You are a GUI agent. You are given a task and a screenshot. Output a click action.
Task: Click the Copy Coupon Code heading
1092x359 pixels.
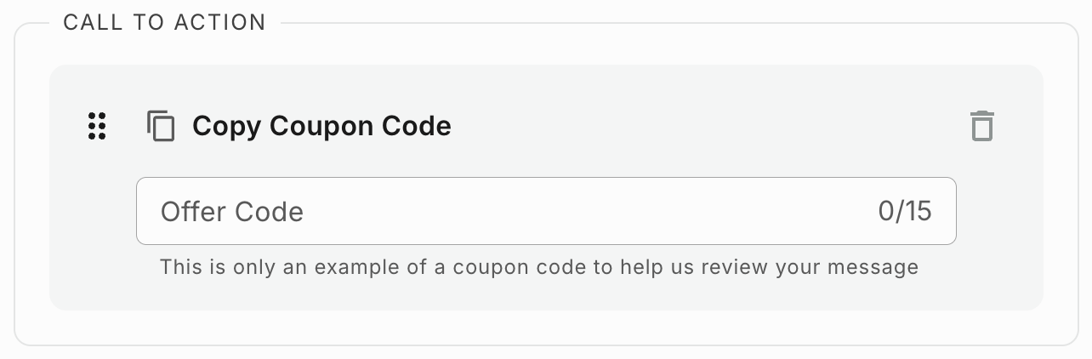[321, 126]
